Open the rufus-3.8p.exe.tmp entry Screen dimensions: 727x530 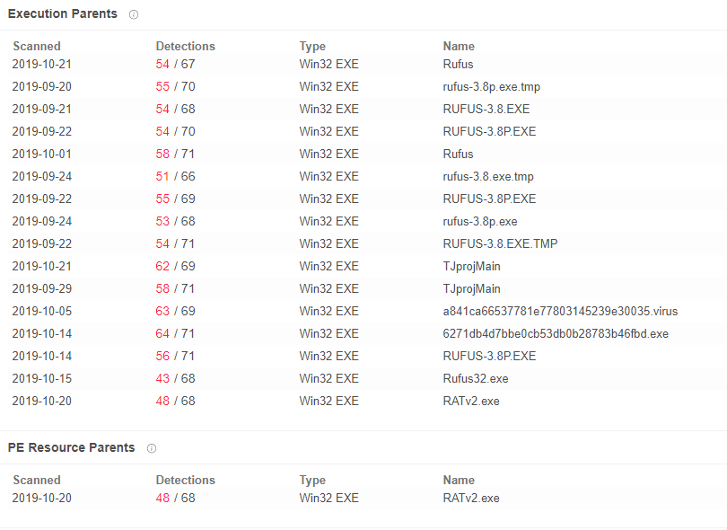492,87
